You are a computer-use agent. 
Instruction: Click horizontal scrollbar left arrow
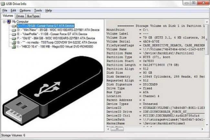[x=108, y=129]
